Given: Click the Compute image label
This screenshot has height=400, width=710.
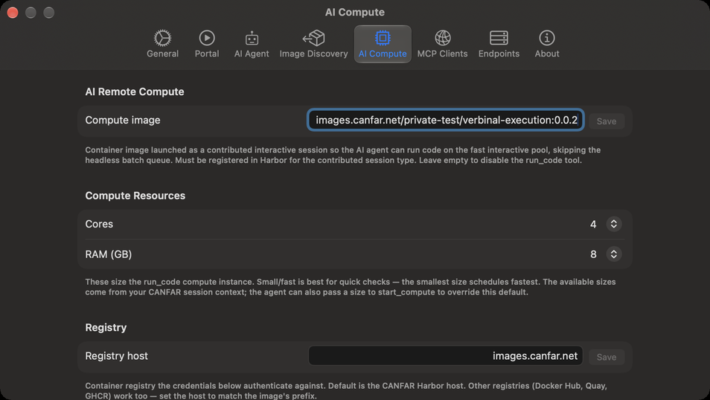Looking at the screenshot, I should click(123, 120).
